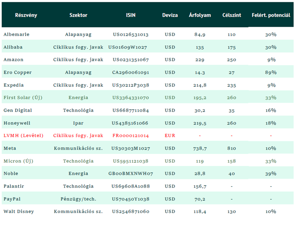Click ISIN 'US30303M1027' for Meta
The image size is (295, 225).
[x=131, y=148]
